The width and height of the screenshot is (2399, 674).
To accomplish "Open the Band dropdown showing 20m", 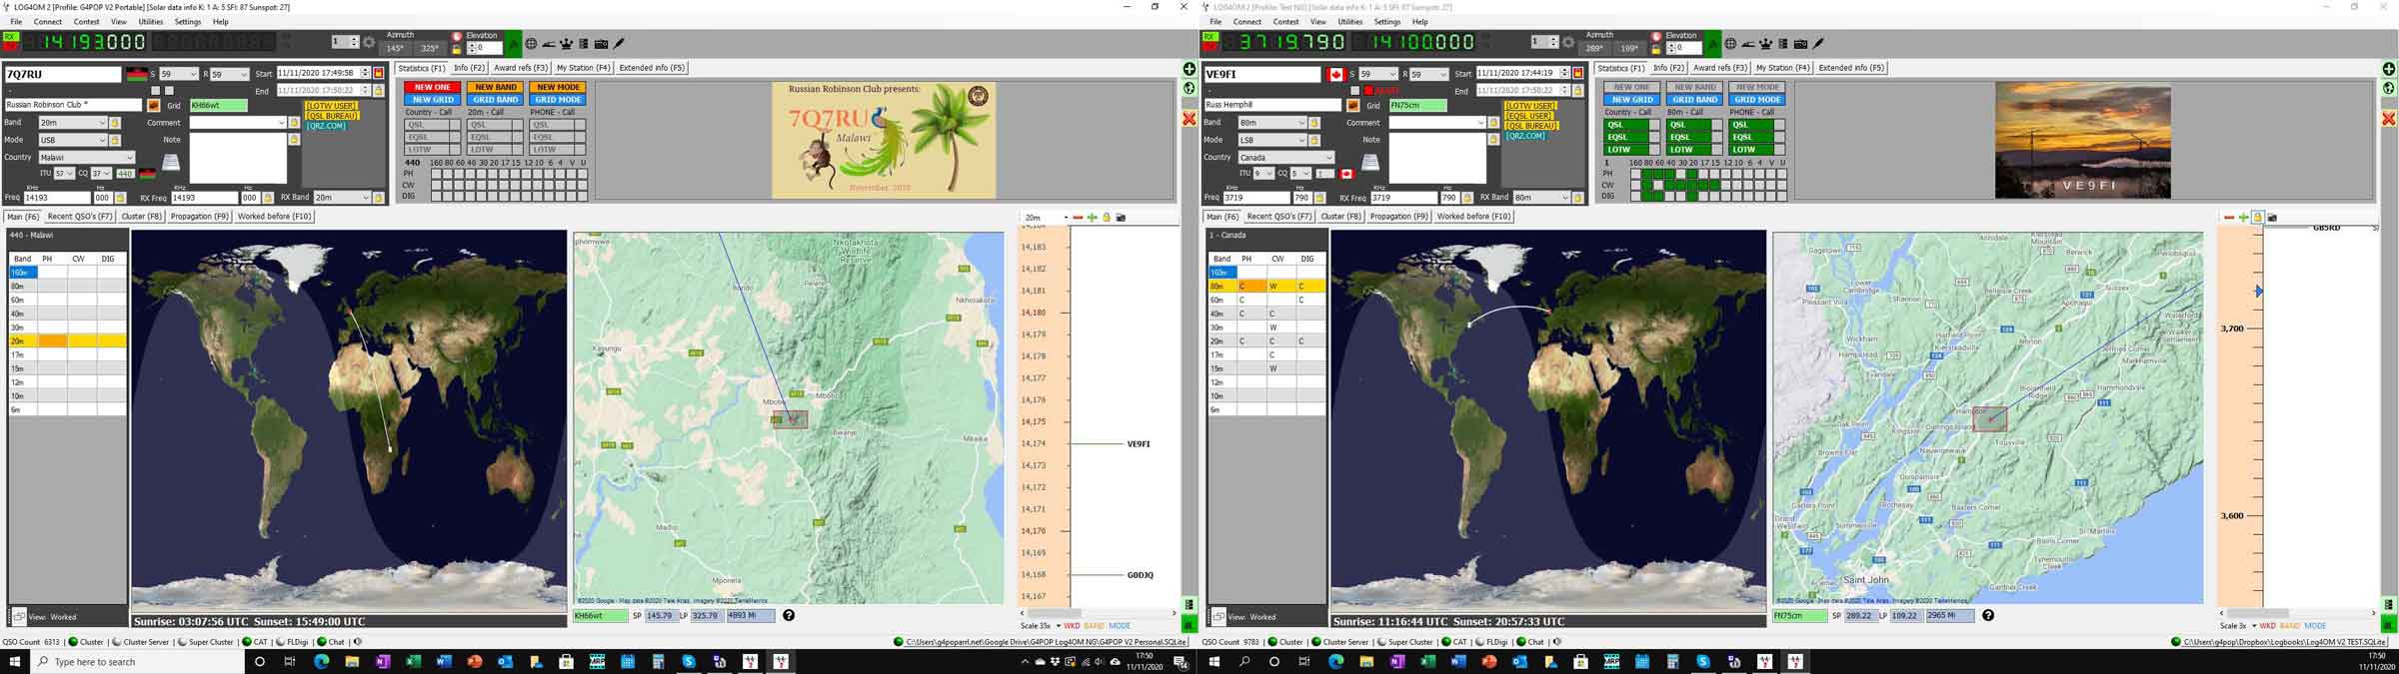I will point(72,123).
